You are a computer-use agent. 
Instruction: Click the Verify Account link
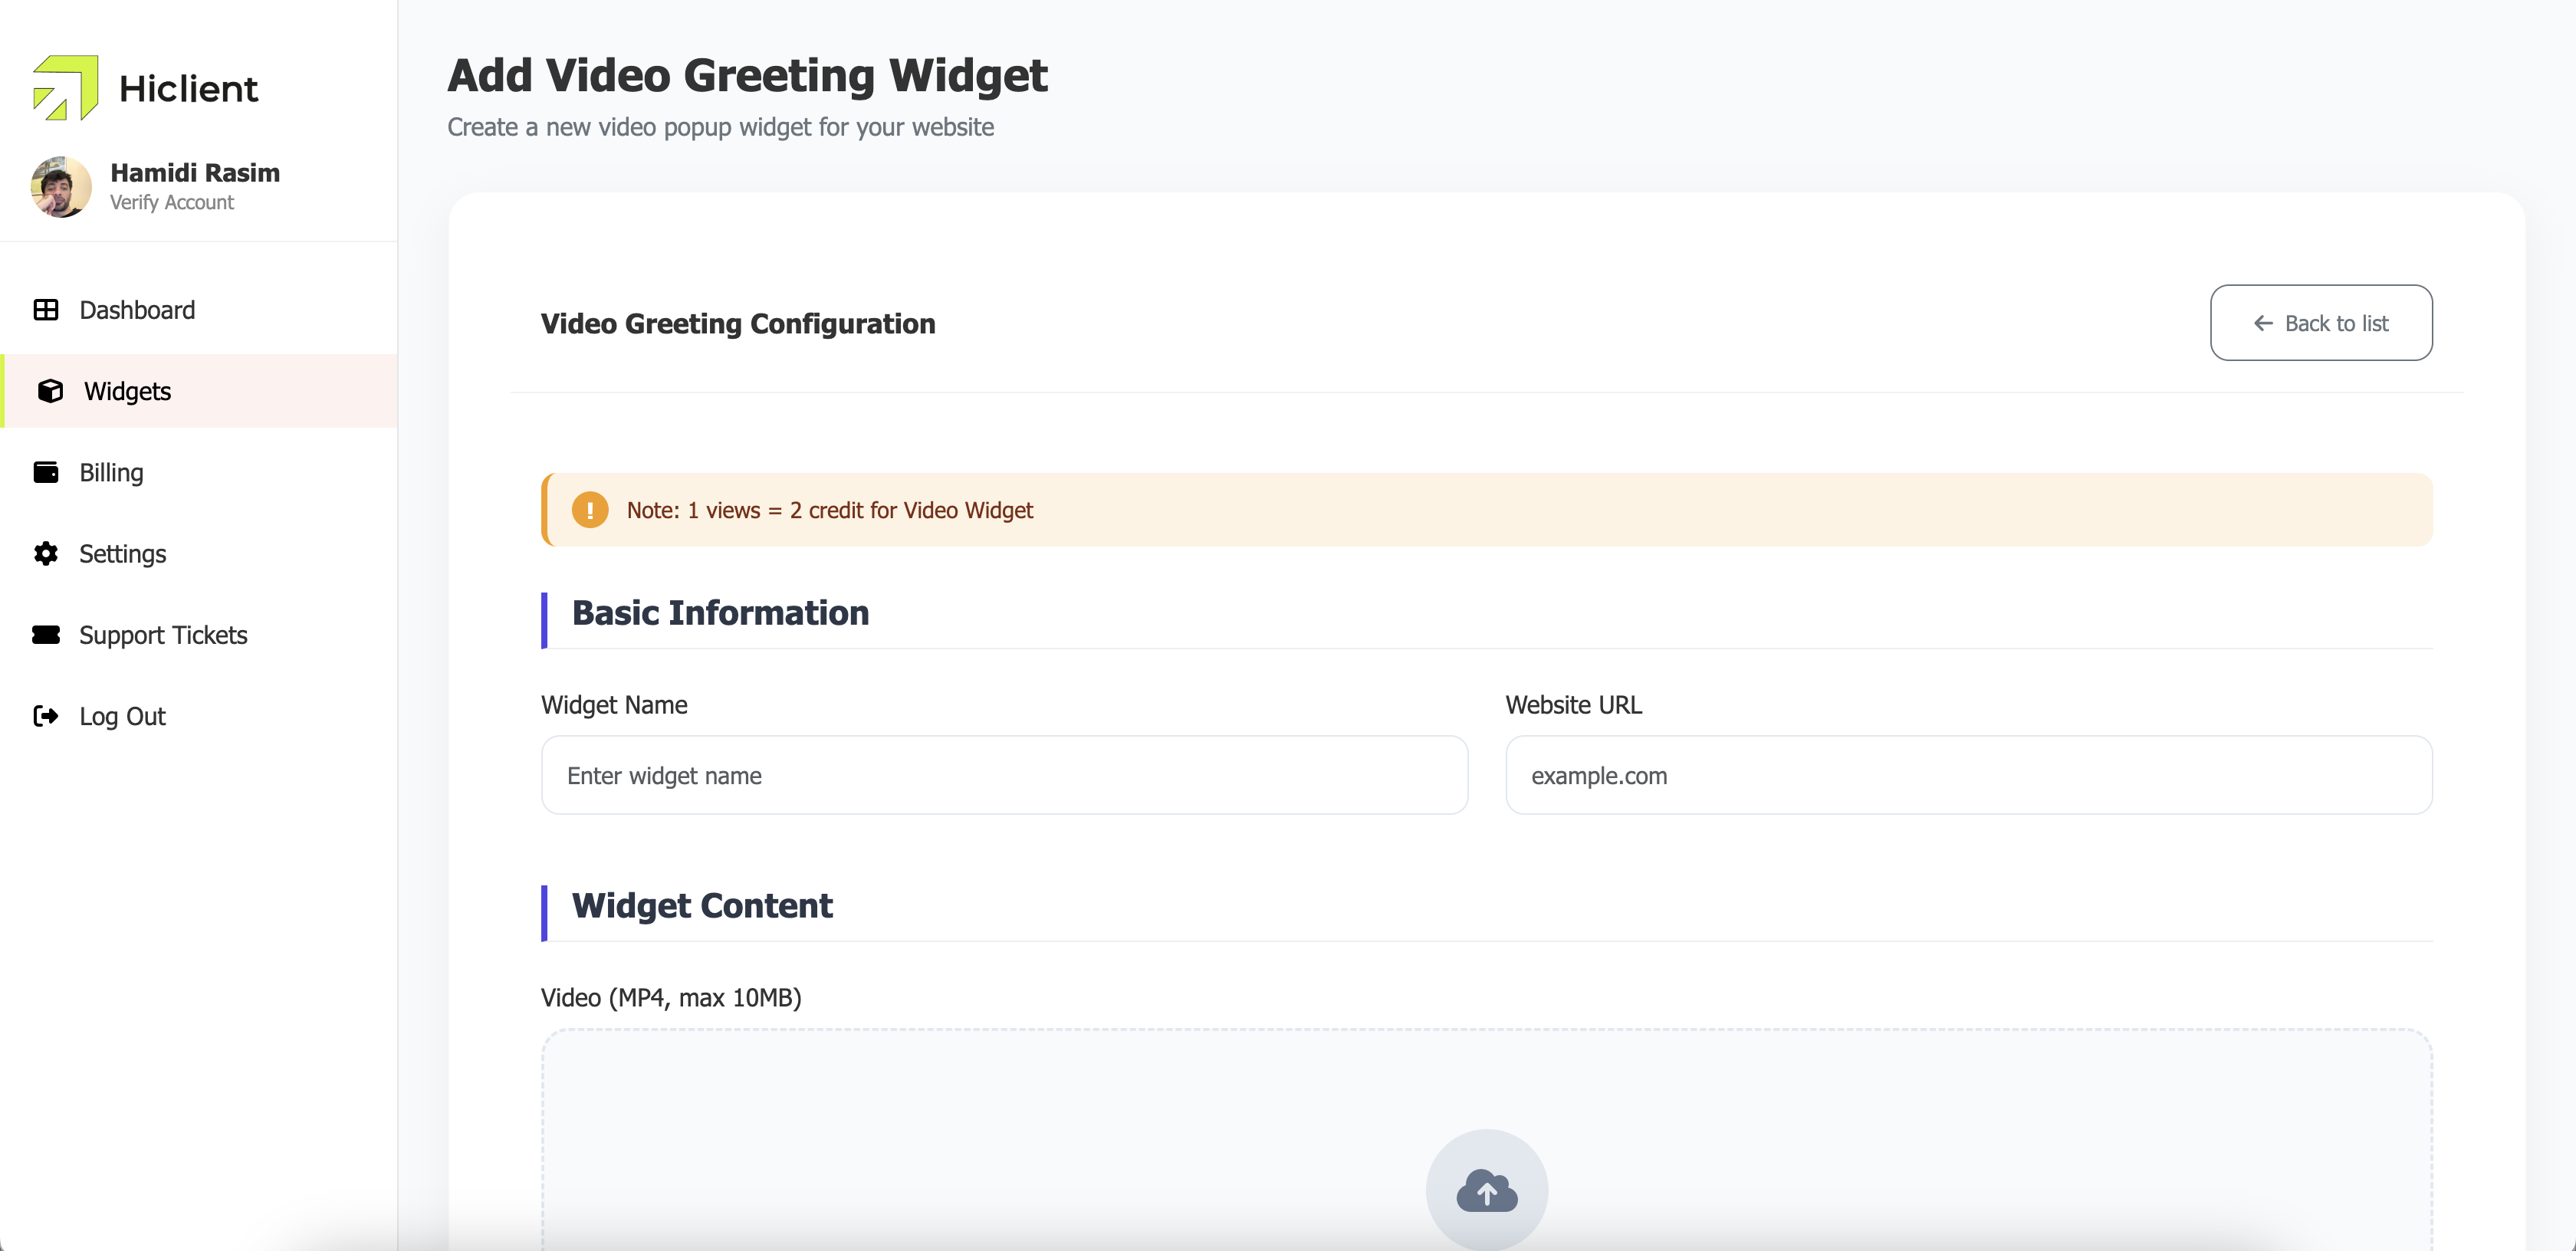[171, 202]
